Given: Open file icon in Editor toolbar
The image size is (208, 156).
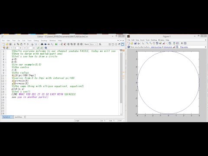Looking at the screenshot, I should click(x=7, y=44).
